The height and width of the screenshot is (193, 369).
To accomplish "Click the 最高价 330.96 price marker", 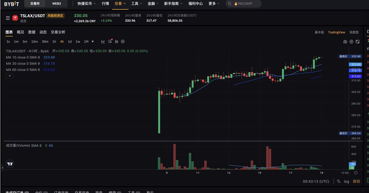I will [x=350, y=56].
